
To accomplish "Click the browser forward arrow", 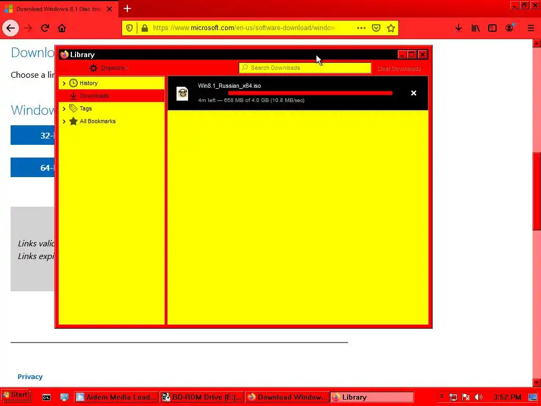I will (x=28, y=28).
